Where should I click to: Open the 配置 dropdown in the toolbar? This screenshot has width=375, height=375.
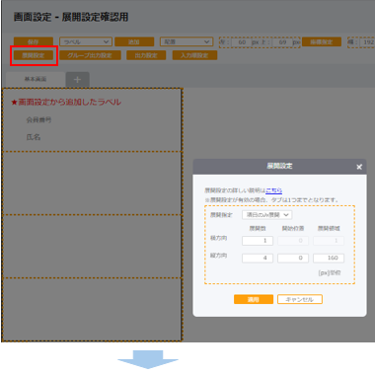(187, 41)
